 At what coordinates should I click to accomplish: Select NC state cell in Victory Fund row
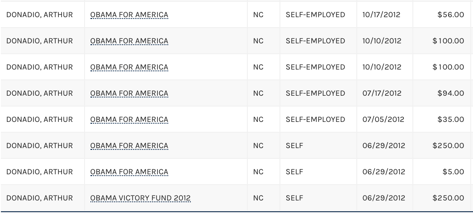[x=258, y=198]
